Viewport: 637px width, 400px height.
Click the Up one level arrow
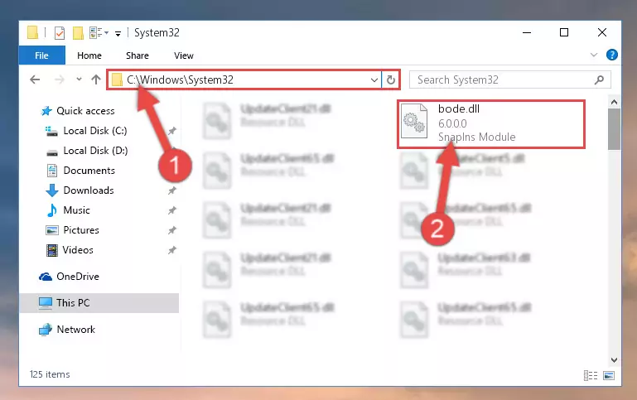click(96, 80)
